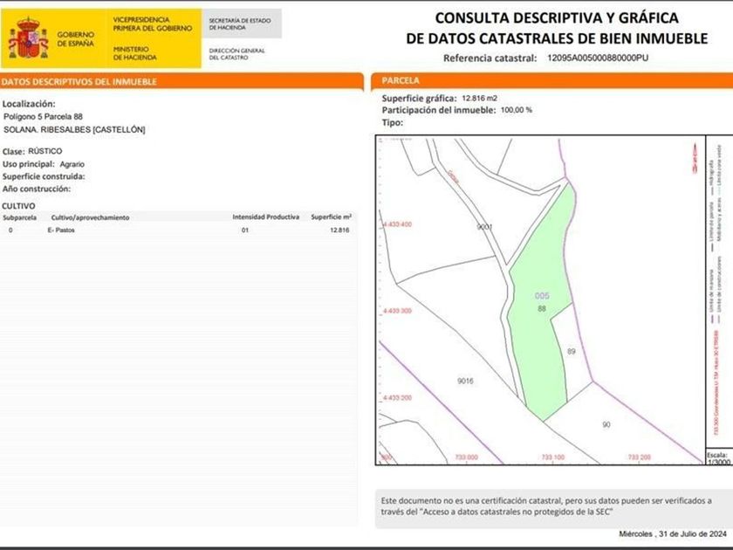This screenshot has width=733, height=550.
Task: Click the Datos Descriptivos del Inmueble header
Action: pyautogui.click(x=79, y=81)
